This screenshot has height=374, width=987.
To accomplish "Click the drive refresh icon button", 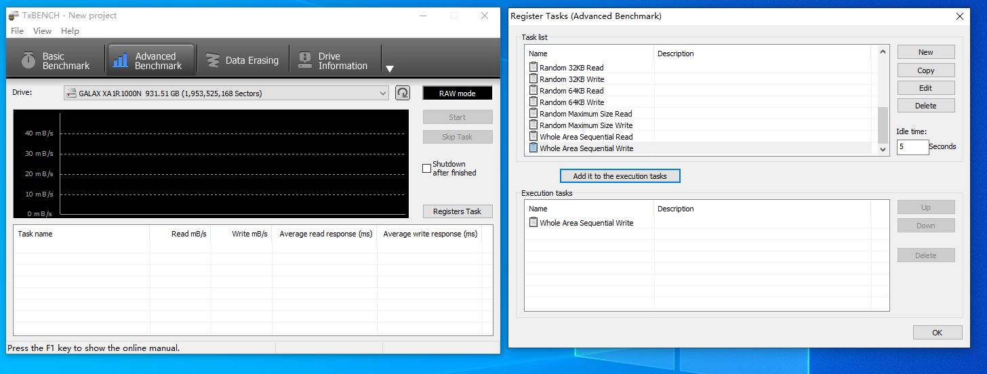I will [403, 93].
